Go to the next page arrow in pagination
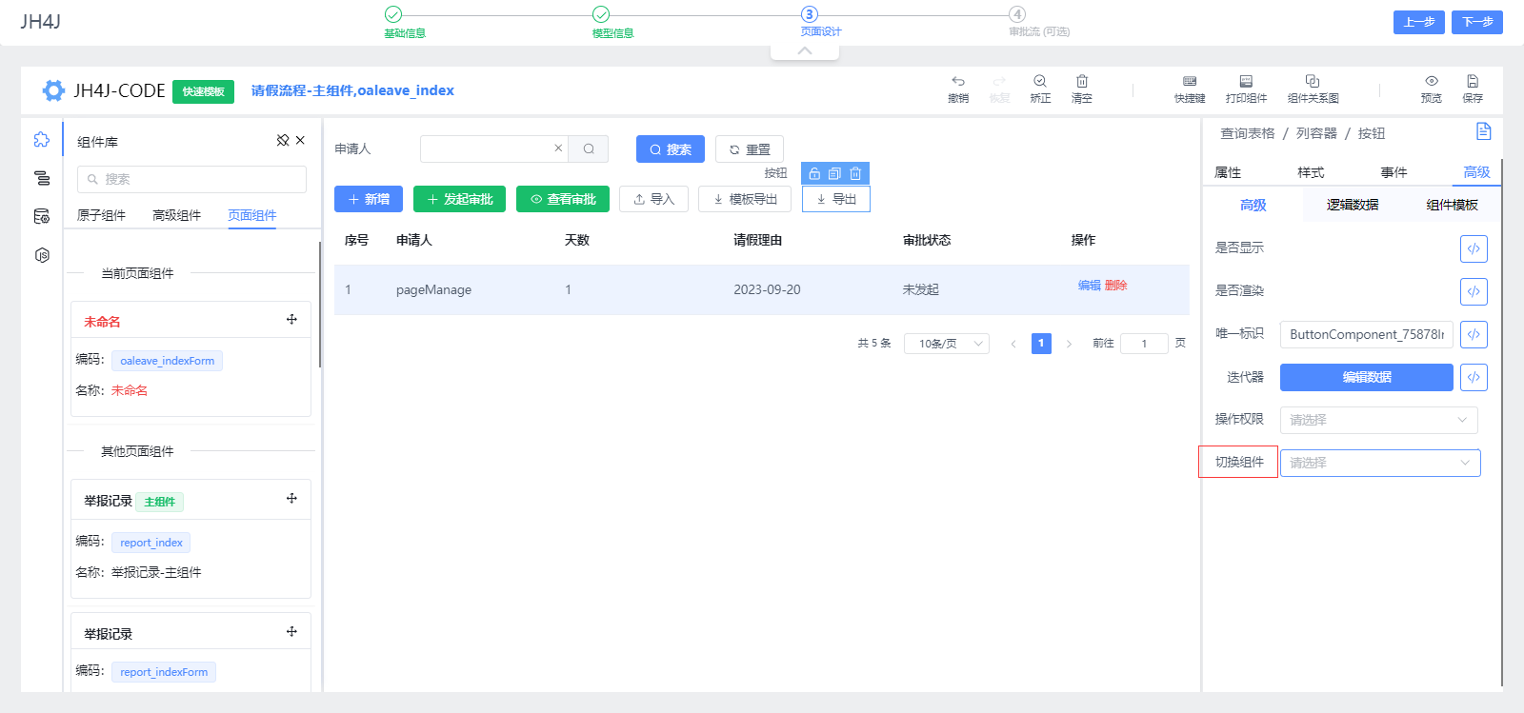This screenshot has width=1524, height=713. 1069,344
